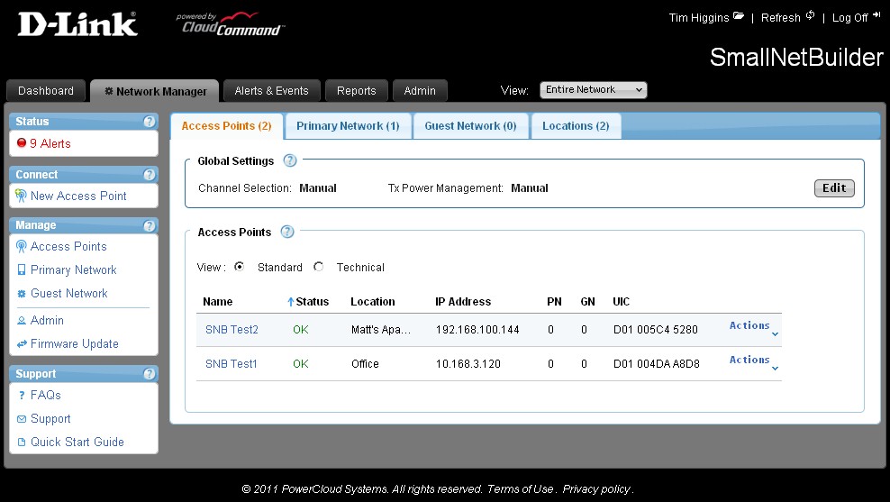The height and width of the screenshot is (502, 890).
Task: Click the red alert status indicator
Action: pos(22,143)
